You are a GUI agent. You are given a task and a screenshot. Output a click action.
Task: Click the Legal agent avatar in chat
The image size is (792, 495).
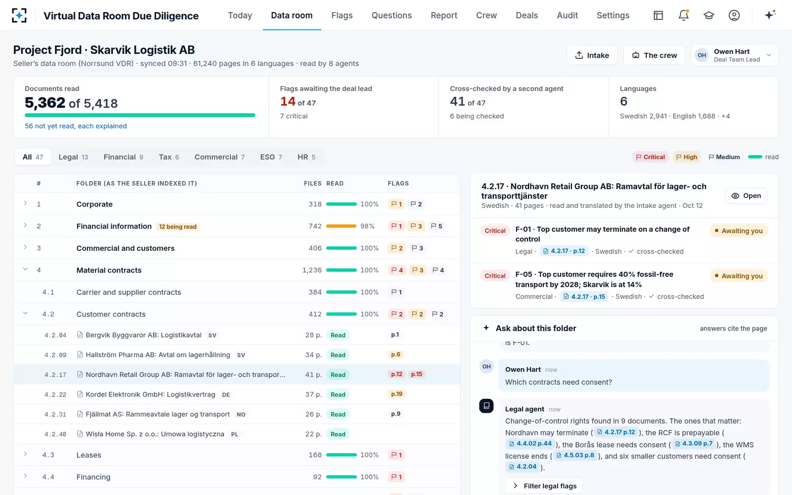(x=486, y=406)
